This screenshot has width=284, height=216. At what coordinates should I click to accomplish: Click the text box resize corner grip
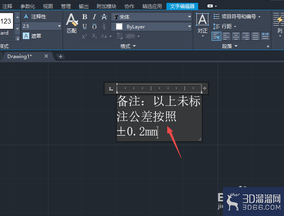(200, 139)
